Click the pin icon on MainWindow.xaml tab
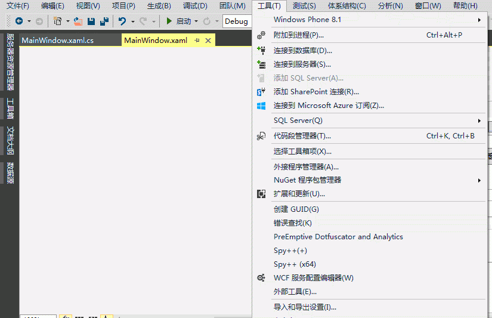The image size is (492, 318). tap(197, 40)
